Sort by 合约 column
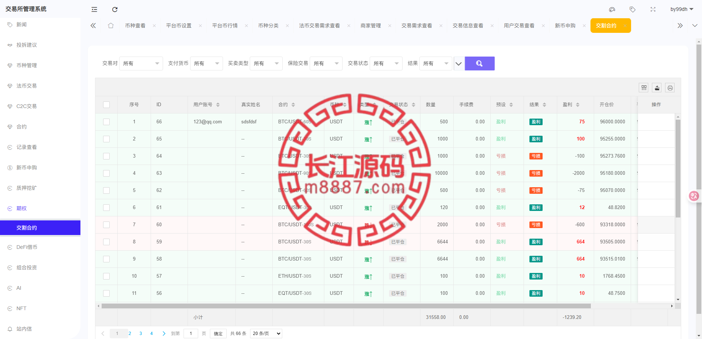Screen dimensions: 702x339 pyautogui.click(x=293, y=105)
